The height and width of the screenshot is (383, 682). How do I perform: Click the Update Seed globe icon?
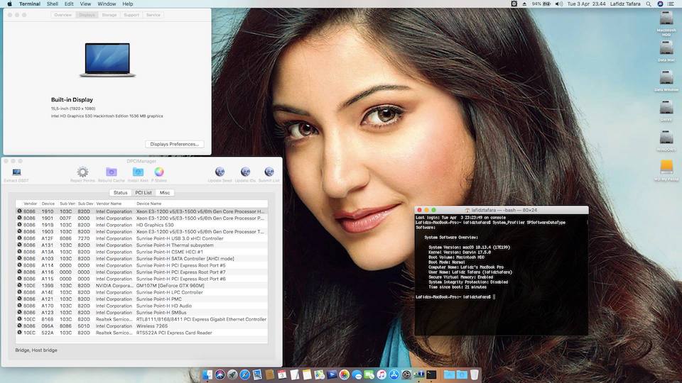tap(220, 172)
